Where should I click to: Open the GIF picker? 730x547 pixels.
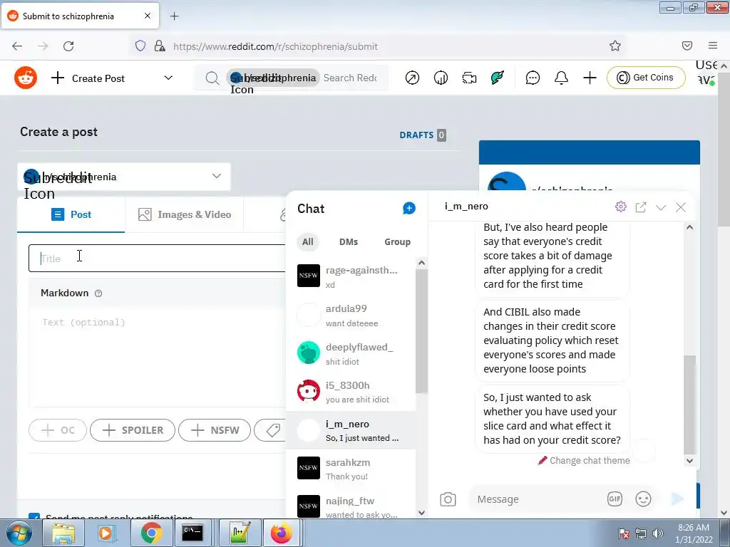(x=615, y=499)
